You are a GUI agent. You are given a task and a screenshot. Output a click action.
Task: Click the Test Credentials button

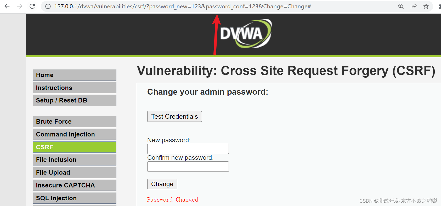coord(174,116)
